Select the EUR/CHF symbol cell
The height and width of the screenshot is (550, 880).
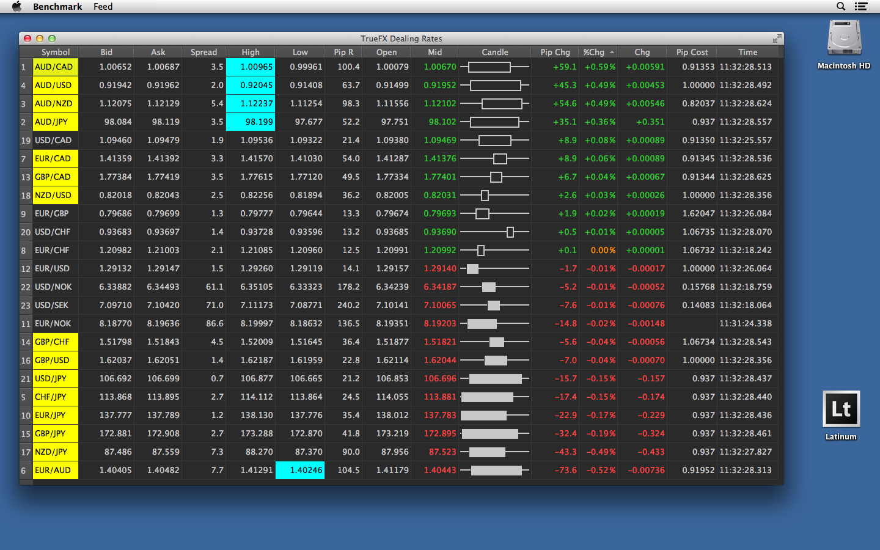coord(56,250)
